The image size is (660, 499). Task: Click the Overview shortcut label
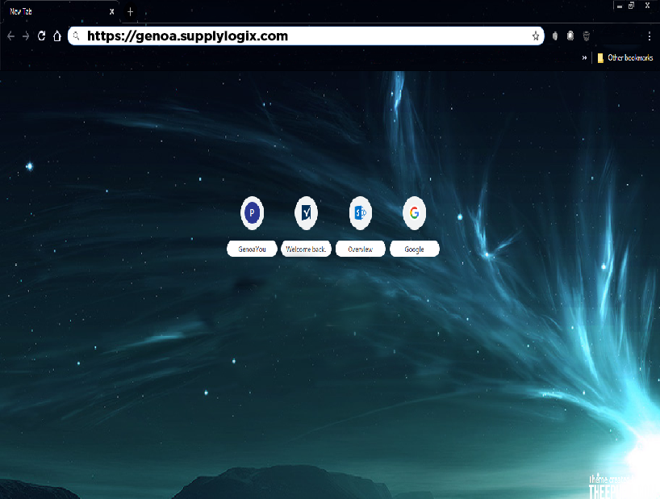[x=360, y=249]
